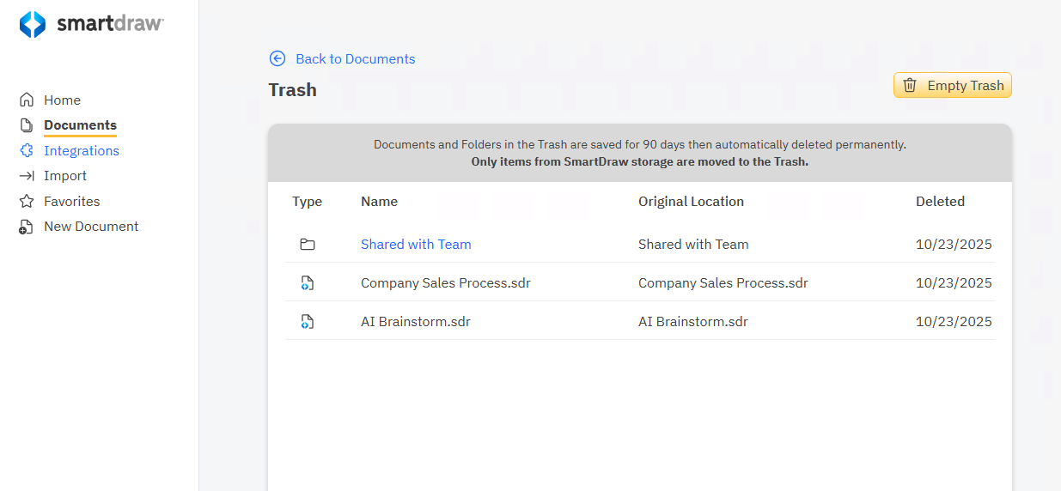Select Integrations from the sidebar menu
Viewport: 1061px width, 491px height.
82,150
